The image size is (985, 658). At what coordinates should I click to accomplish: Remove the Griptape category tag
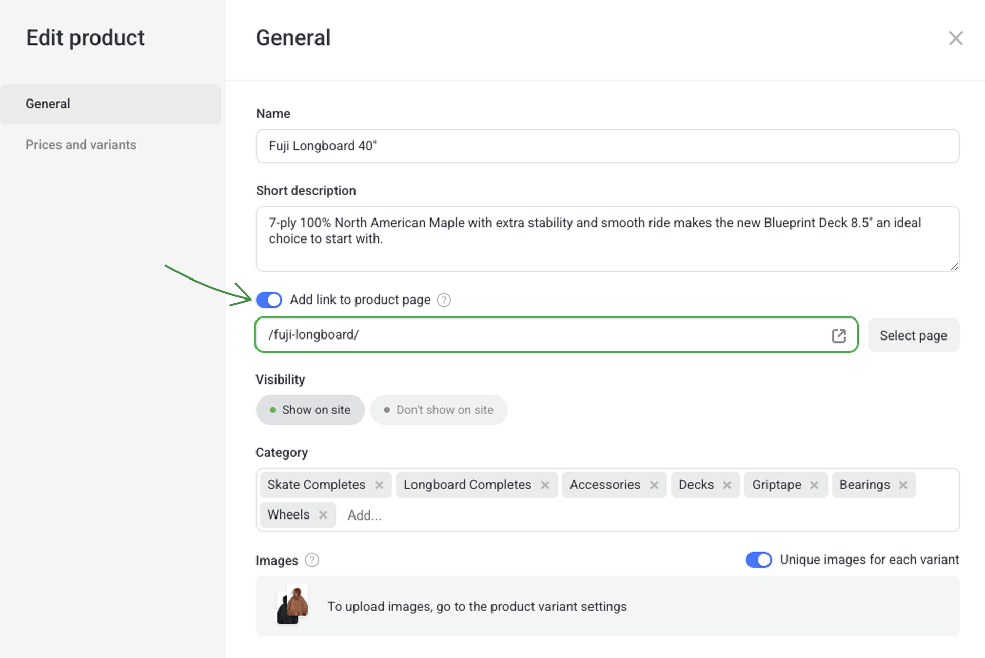click(814, 485)
